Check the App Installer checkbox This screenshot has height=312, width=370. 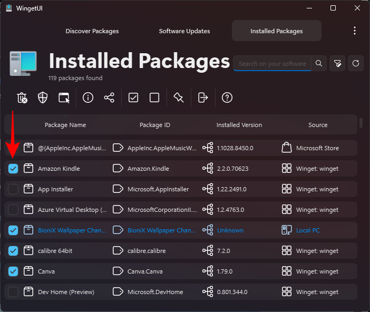point(13,189)
